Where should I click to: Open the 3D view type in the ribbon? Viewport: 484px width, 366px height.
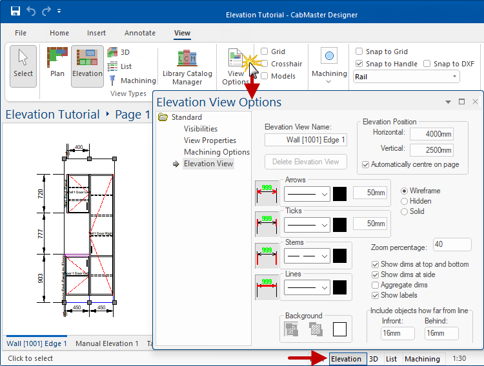(119, 52)
